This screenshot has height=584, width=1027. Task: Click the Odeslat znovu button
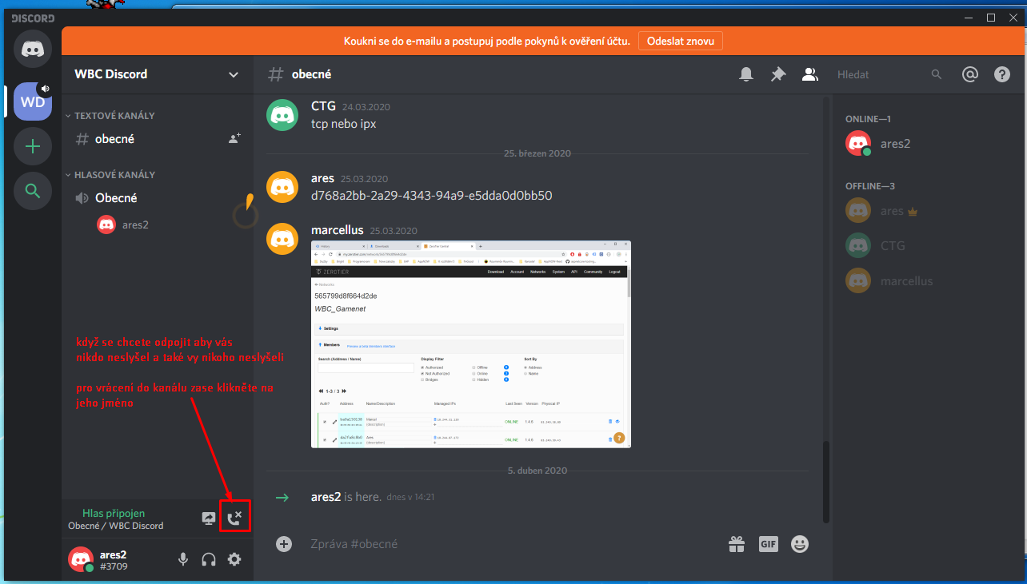coord(681,41)
